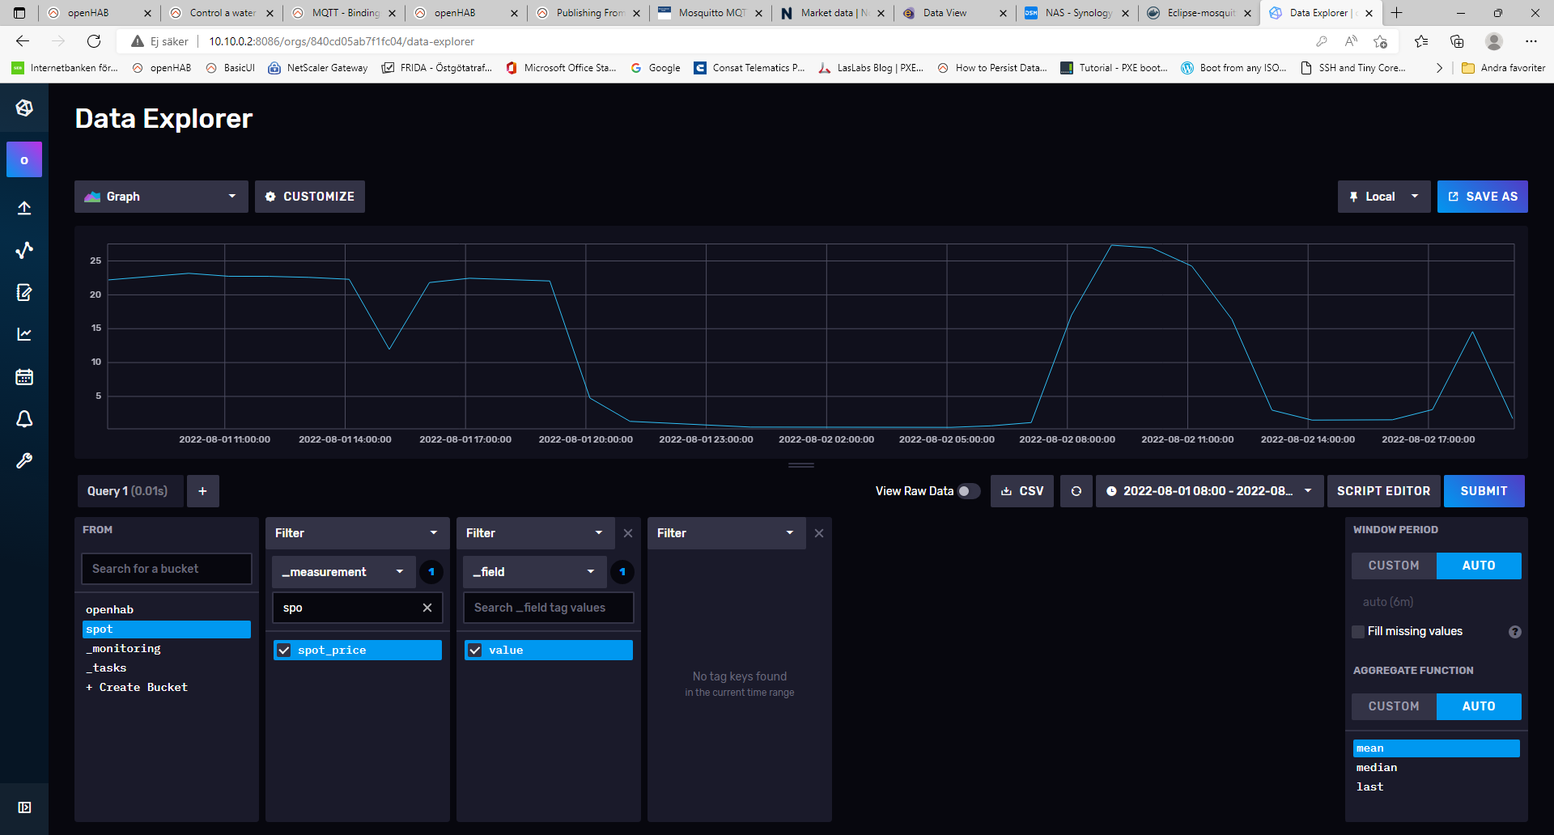Enable the Fill missing values checkbox
This screenshot has height=835, width=1554.
coord(1358,631)
